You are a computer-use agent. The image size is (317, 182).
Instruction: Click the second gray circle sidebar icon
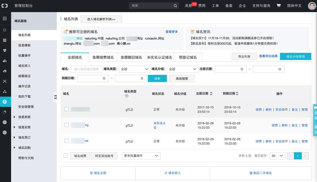click(x=5, y=133)
